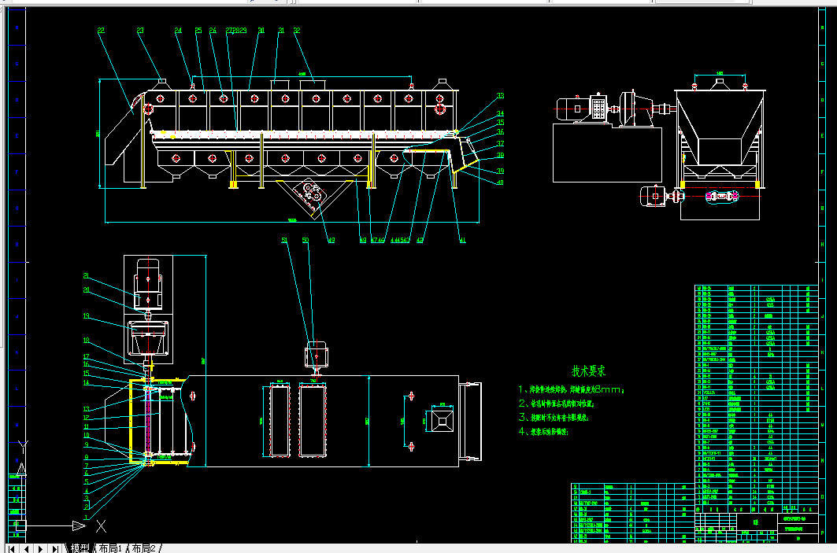Select the 技术要求 heading text

(x=588, y=371)
